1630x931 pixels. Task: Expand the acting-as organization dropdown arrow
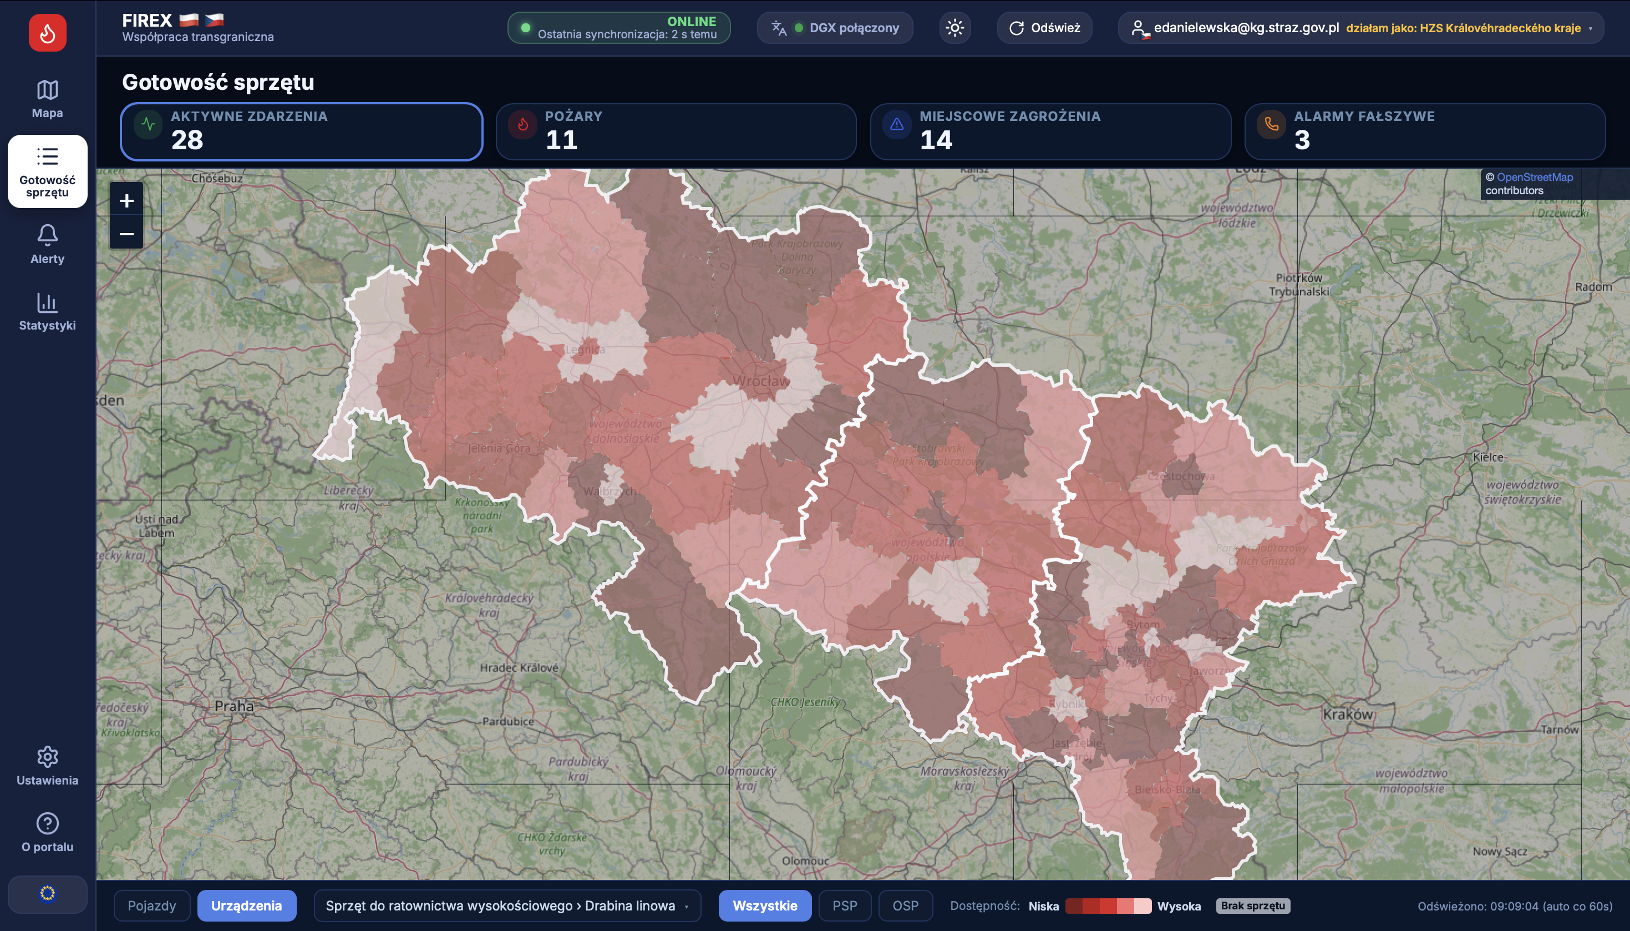(x=1591, y=29)
